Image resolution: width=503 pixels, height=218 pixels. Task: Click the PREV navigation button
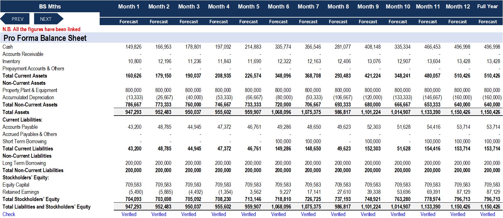coord(15,19)
